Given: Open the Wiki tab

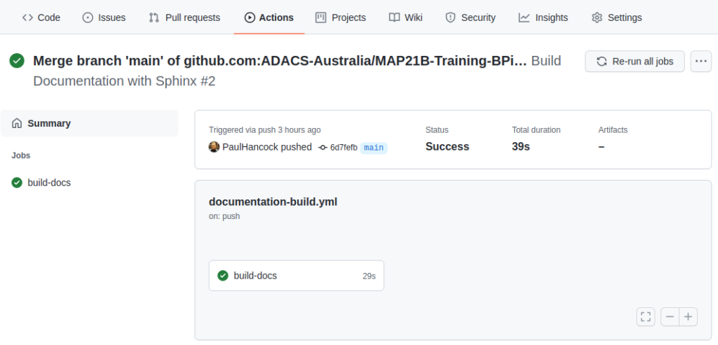Looking at the screenshot, I should (x=406, y=17).
